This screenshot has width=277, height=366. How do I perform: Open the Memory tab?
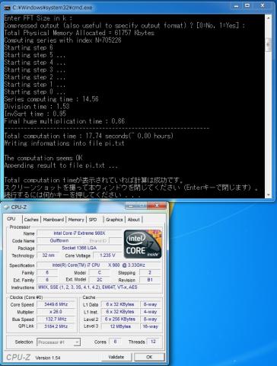coord(76,220)
